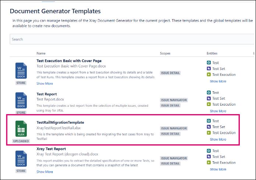
Task: Show more entities for Test Report row
Action: tap(218, 111)
